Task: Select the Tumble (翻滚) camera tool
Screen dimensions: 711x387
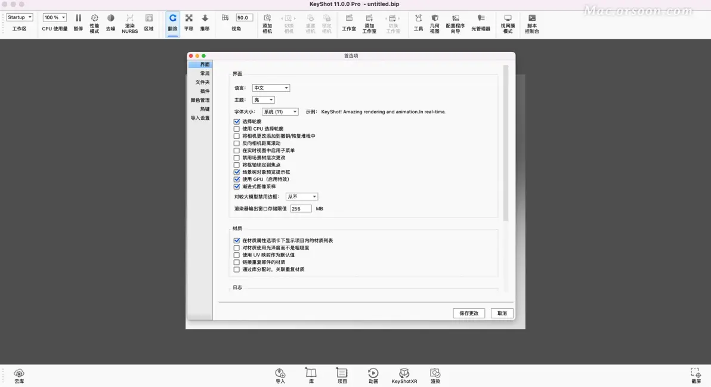Action: tap(173, 18)
